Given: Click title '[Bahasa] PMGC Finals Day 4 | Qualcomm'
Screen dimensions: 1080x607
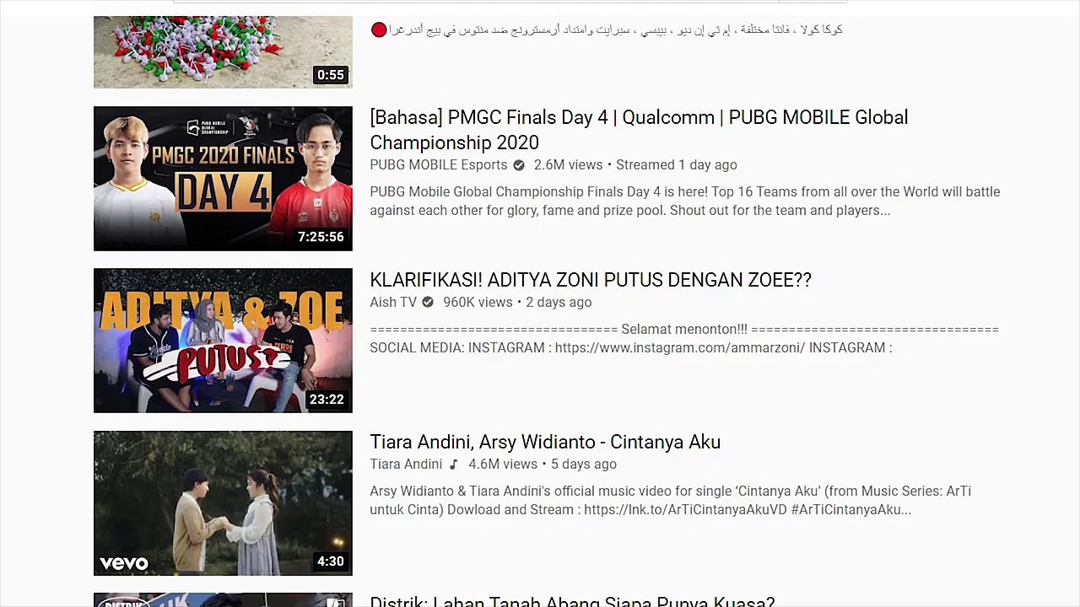Looking at the screenshot, I should tap(639, 130).
